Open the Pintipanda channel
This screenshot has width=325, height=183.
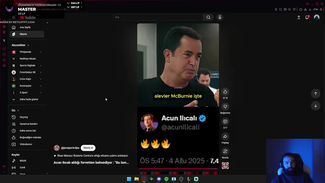click(27, 52)
